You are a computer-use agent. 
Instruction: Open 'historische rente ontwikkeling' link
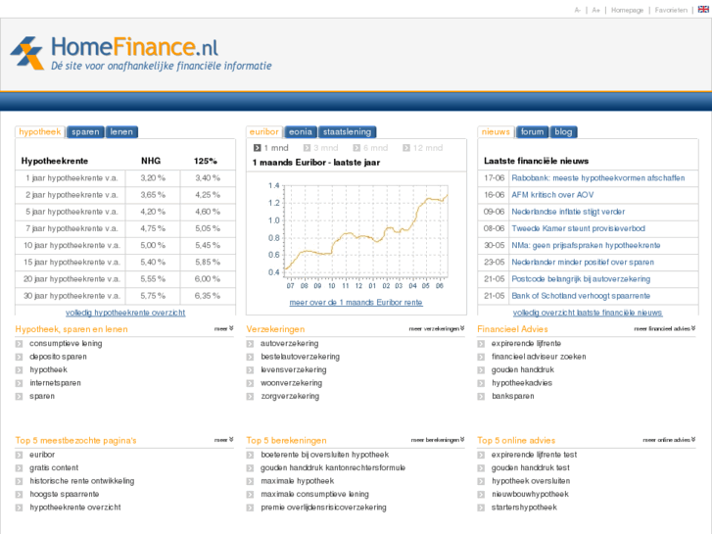point(81,481)
